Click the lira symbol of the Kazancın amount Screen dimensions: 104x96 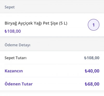click(86, 71)
